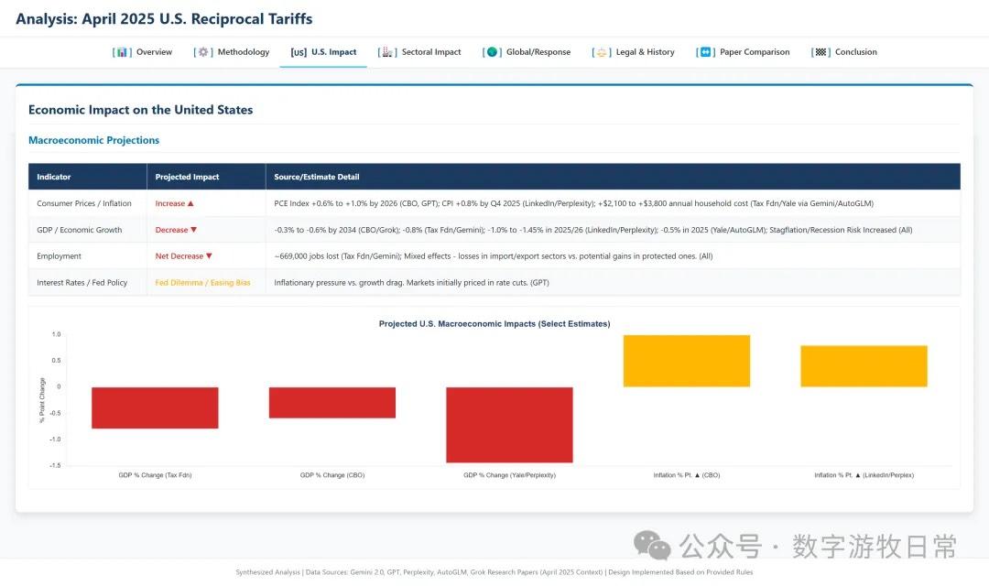Screen dimensions: 989x586
Task: Select the Consumer Prices / Inflation row
Action: click(x=84, y=203)
